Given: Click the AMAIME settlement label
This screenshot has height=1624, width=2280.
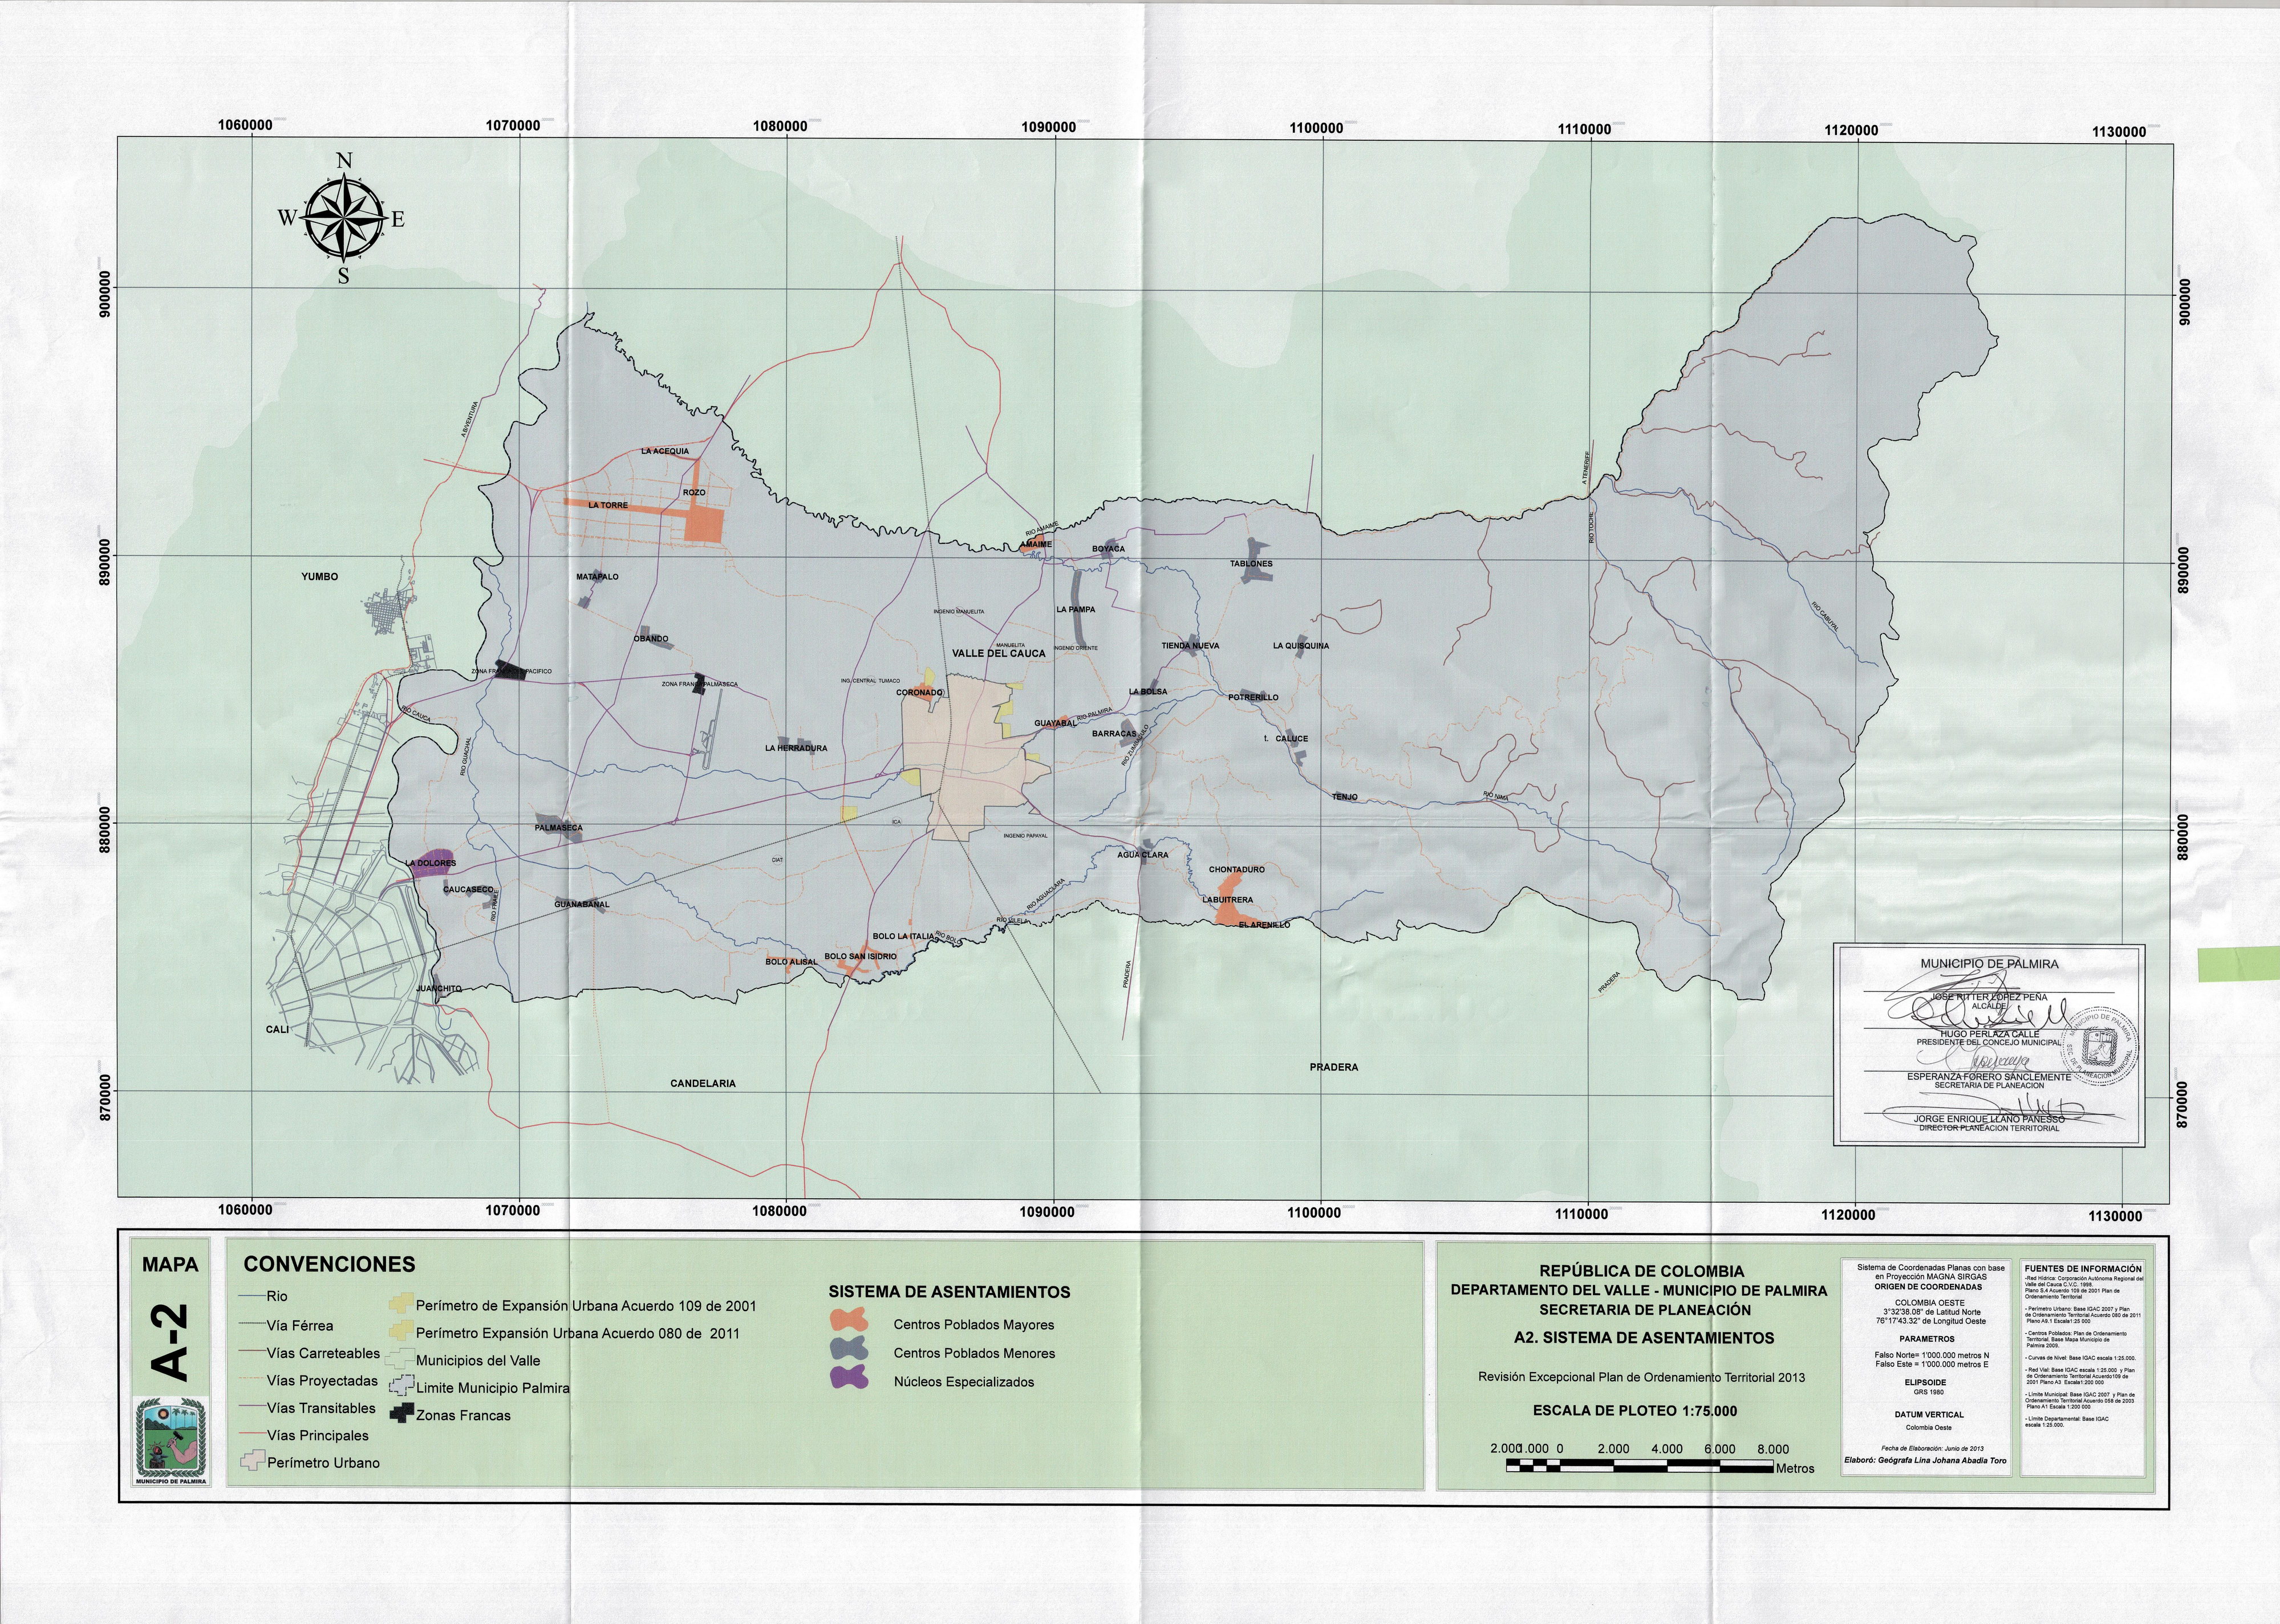Looking at the screenshot, I should click(x=1036, y=545).
